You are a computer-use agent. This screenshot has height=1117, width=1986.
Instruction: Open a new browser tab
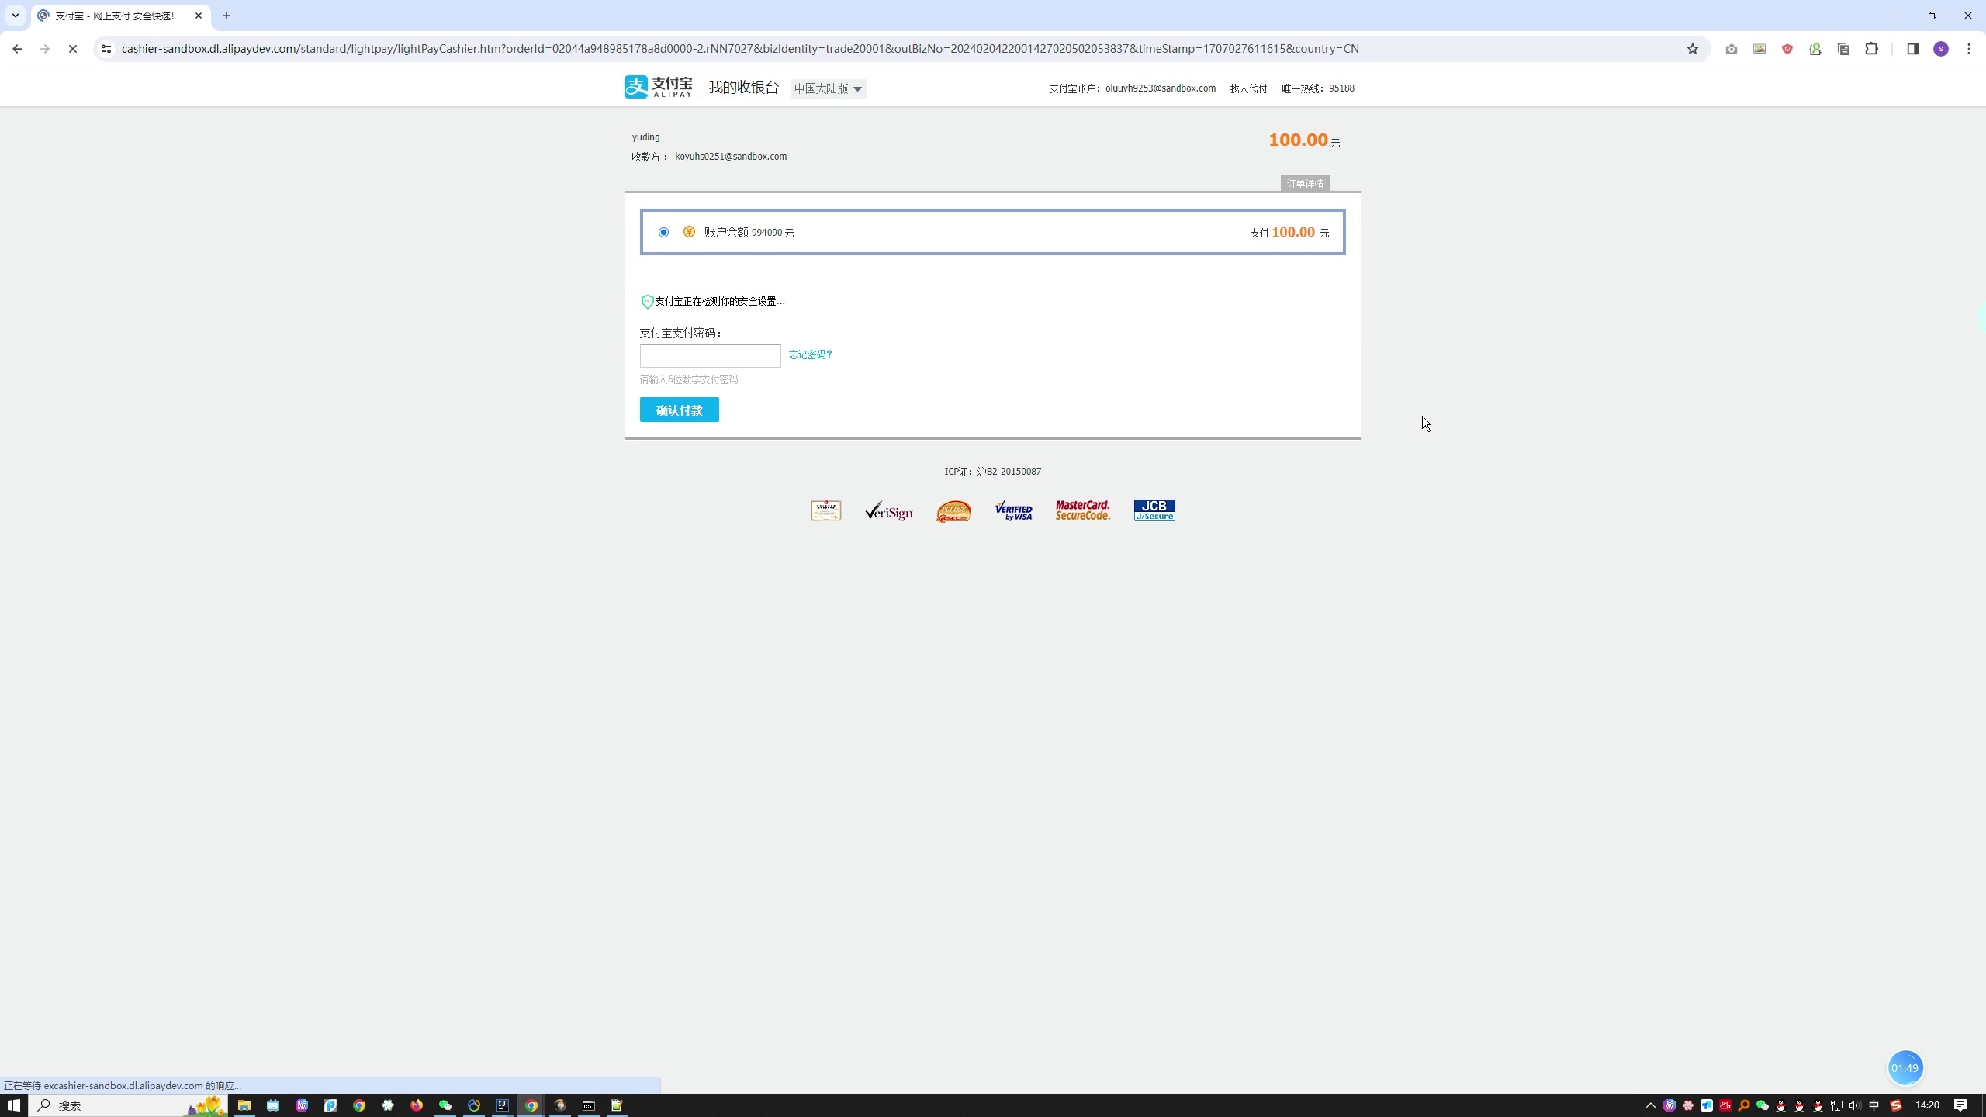pyautogui.click(x=227, y=16)
